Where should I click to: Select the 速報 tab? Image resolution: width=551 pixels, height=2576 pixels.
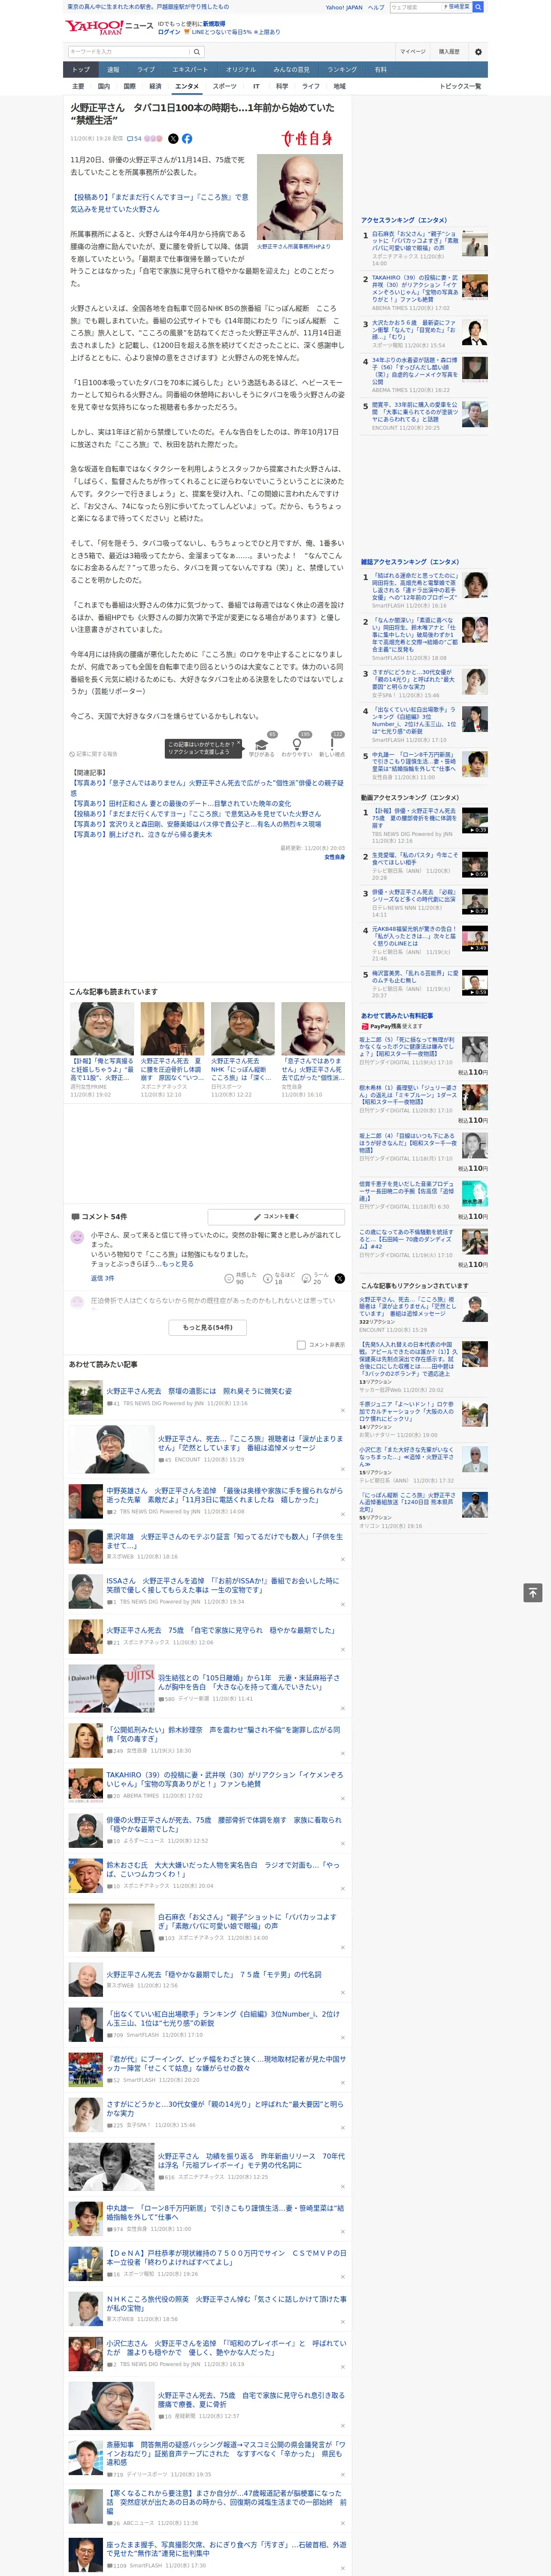tap(113, 70)
